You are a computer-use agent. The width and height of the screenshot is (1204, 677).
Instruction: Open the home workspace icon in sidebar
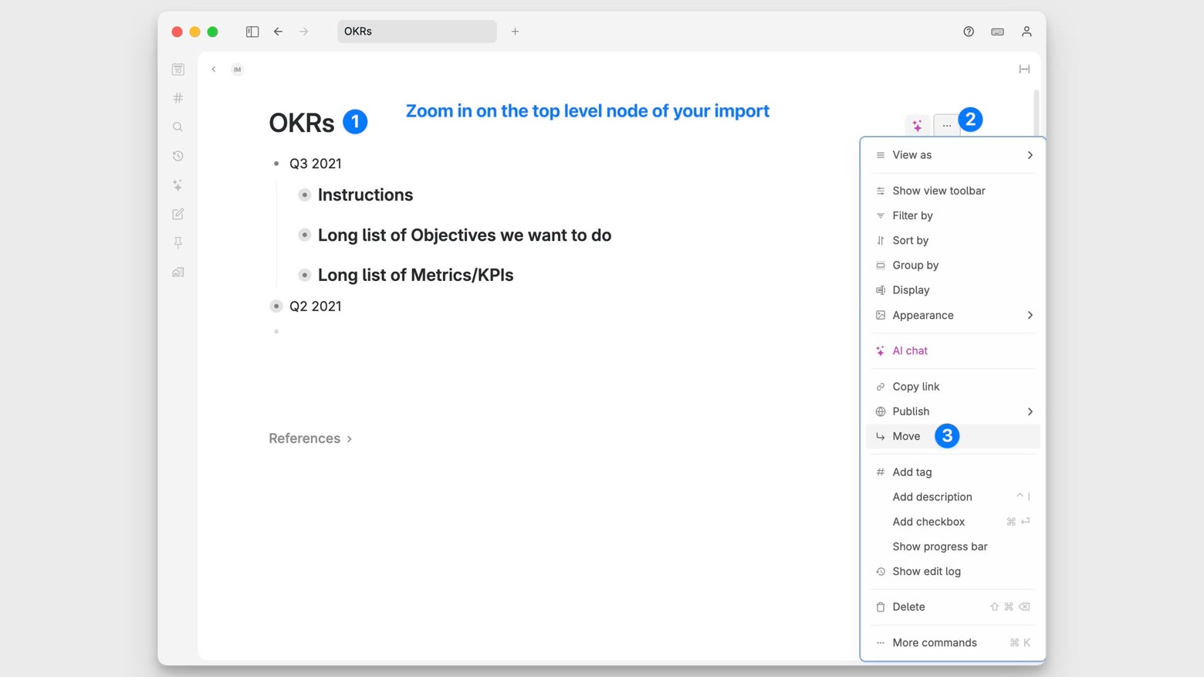tap(178, 272)
